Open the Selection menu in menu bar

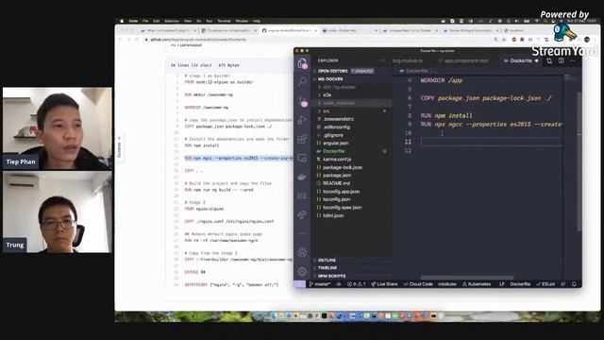172,21
